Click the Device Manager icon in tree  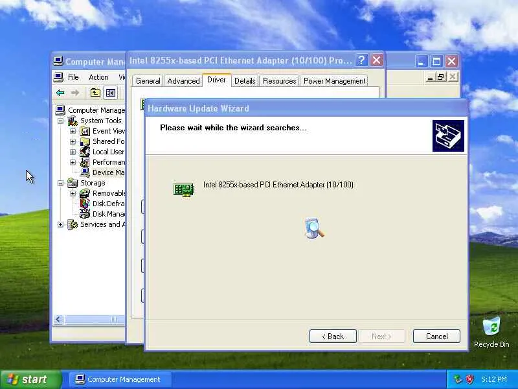[x=85, y=172]
